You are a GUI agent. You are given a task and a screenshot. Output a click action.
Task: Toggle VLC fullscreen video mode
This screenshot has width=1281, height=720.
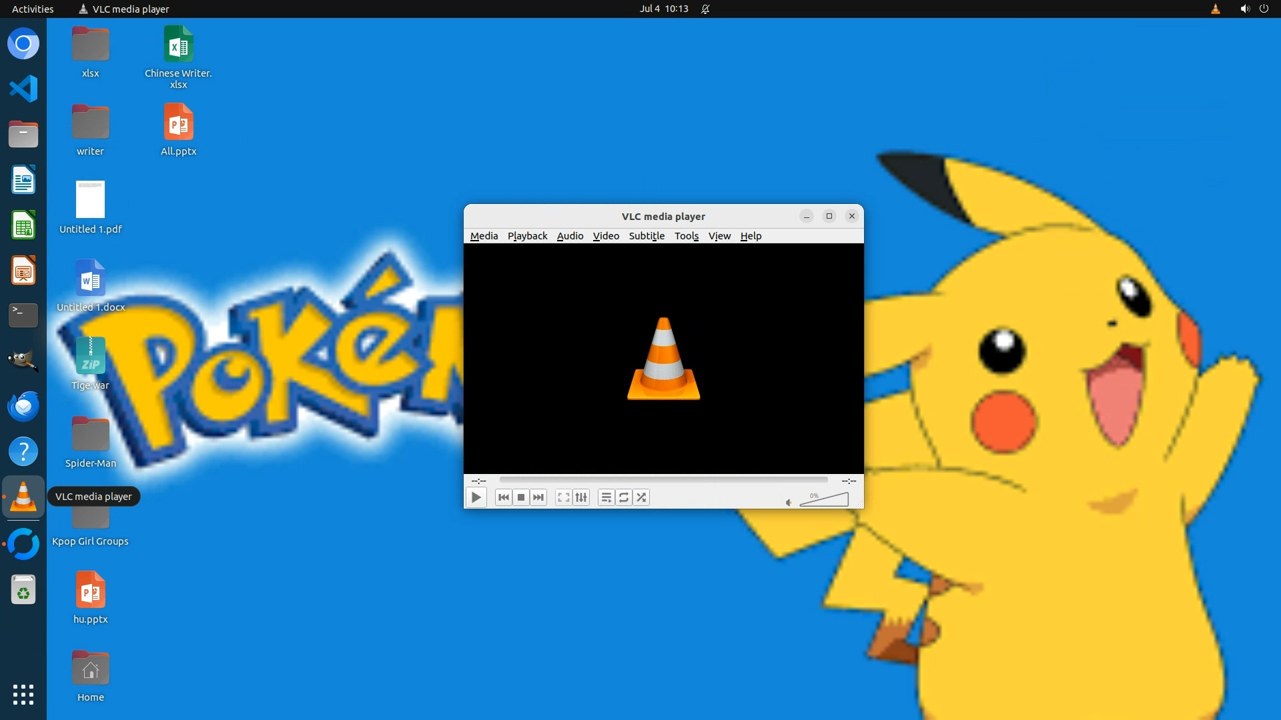[x=564, y=497]
